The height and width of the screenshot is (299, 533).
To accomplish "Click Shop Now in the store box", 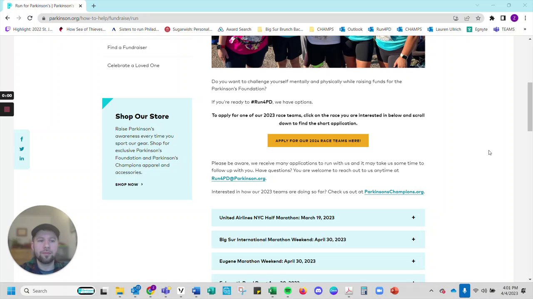I will coord(129,184).
